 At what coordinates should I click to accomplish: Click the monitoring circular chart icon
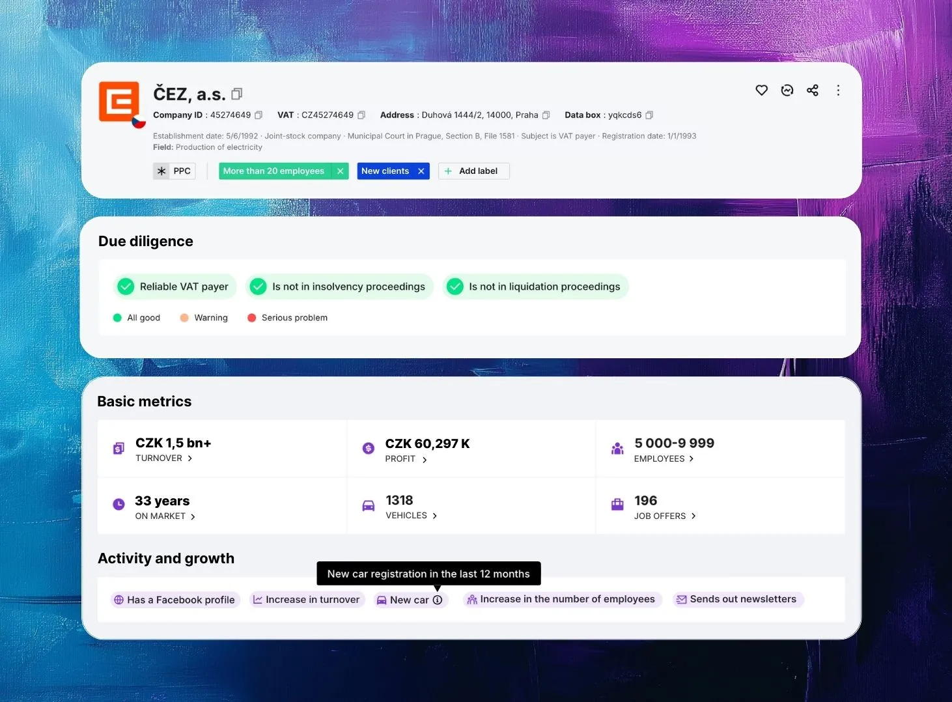(787, 91)
